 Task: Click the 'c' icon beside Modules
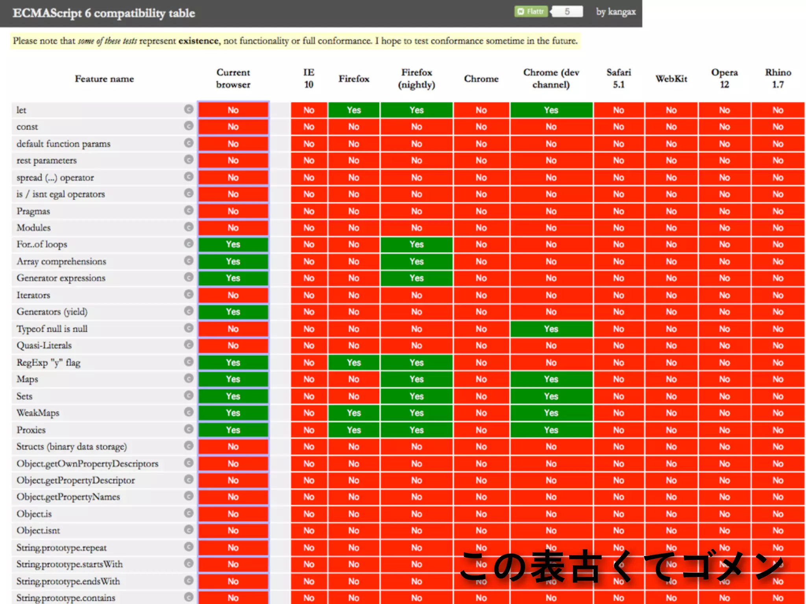coord(189,227)
